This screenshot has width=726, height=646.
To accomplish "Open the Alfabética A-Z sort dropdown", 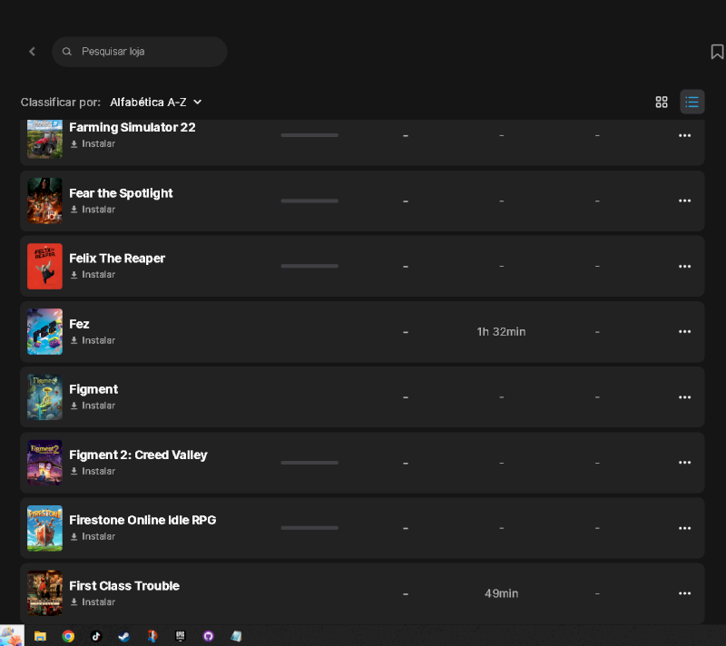I will (155, 102).
